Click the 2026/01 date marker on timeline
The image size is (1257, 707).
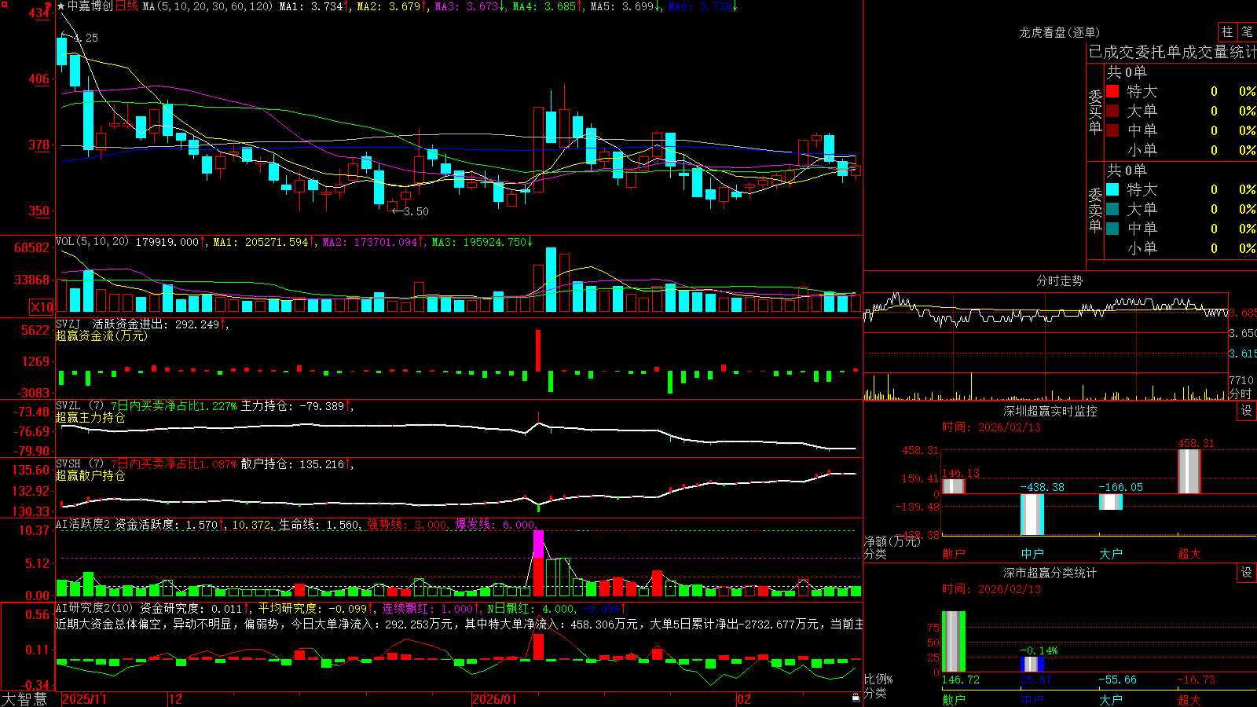[495, 699]
